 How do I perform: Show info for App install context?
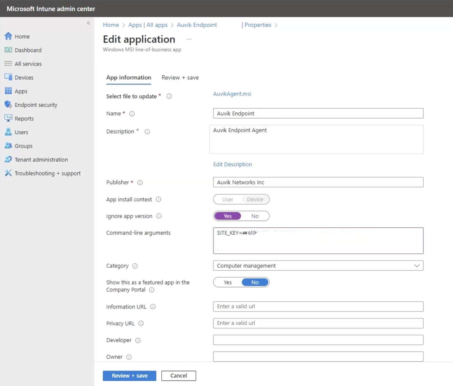(x=159, y=199)
